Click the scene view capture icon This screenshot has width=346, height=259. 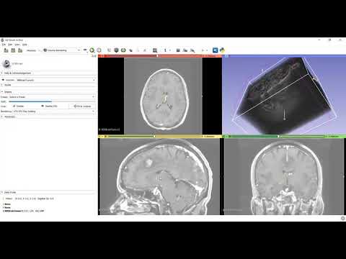tap(185, 50)
